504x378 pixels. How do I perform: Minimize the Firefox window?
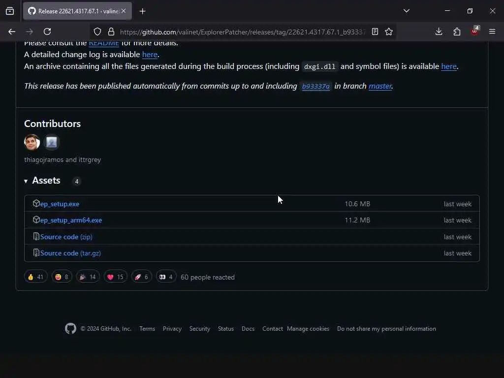click(447, 11)
